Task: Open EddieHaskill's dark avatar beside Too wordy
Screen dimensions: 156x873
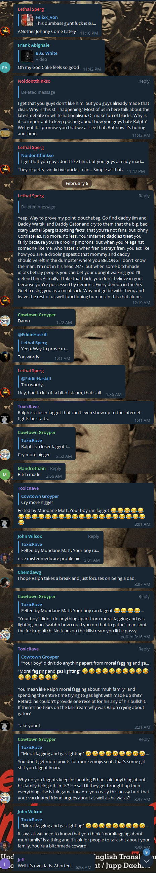Action: pos(5,357)
